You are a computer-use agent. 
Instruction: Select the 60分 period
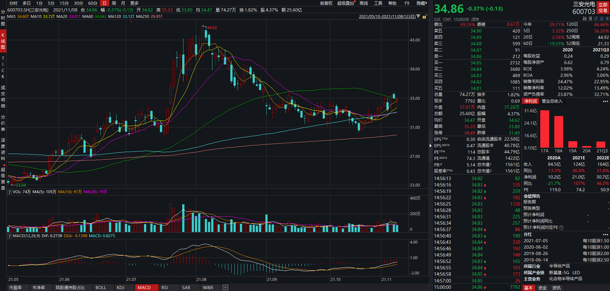click(93, 3)
